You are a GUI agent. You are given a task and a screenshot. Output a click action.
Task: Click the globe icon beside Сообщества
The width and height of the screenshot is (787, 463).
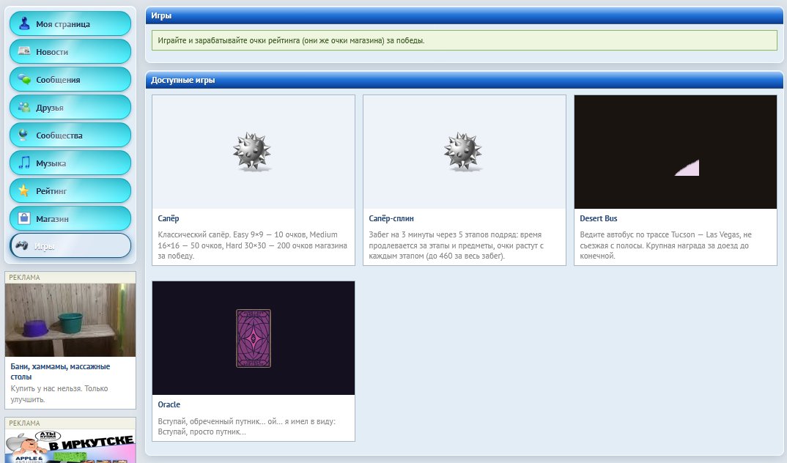click(x=23, y=135)
